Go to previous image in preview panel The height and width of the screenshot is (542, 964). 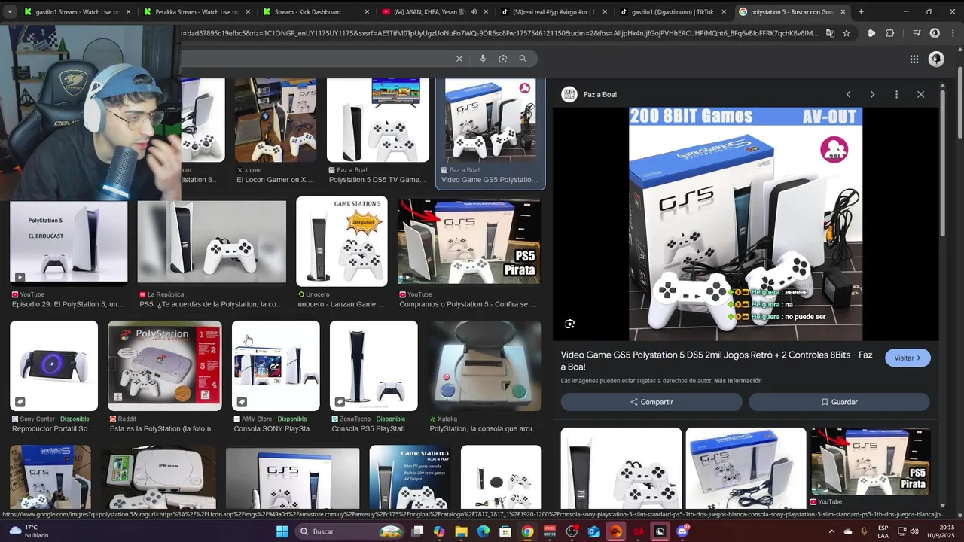click(x=848, y=94)
